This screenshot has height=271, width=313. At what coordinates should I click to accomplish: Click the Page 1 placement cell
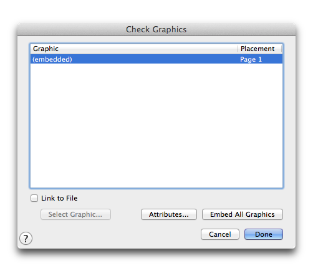point(251,59)
